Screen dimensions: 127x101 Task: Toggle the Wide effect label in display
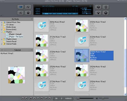(x=86, y=12)
